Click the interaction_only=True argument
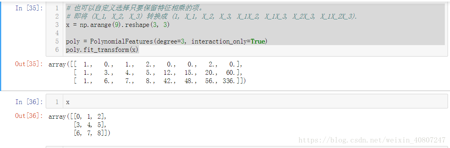Screen dimensions: 450x148 point(228,42)
